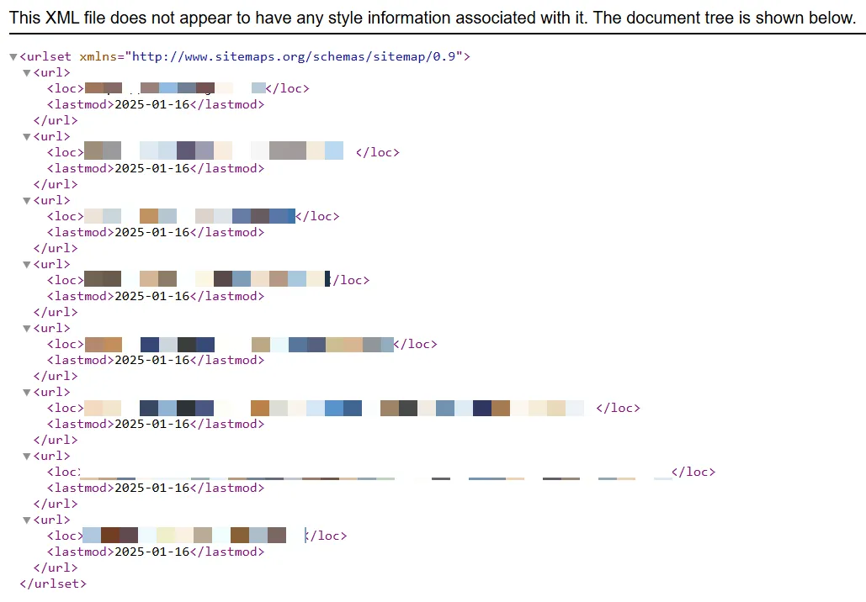The height and width of the screenshot is (602, 866).
Task: Collapse the second url node
Action: 27,137
